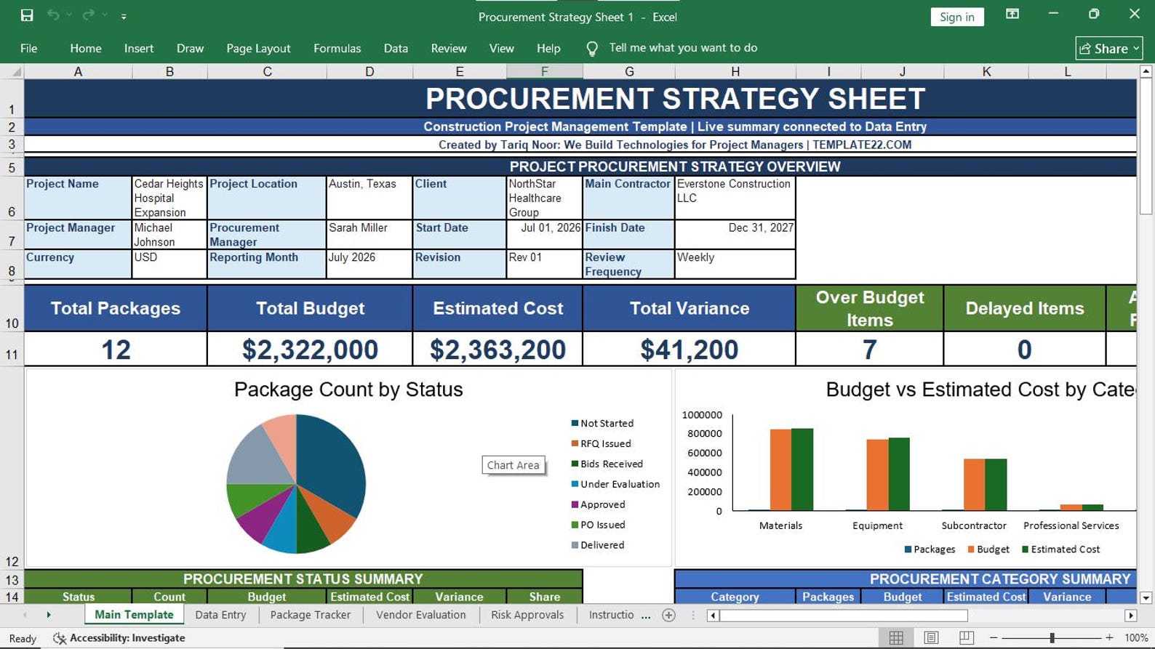Open the File menu
This screenshot has width=1155, height=649.
pos(29,48)
